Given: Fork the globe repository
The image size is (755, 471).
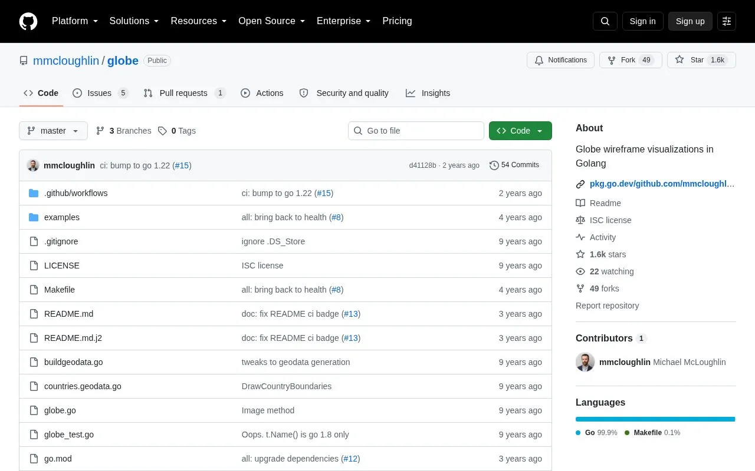Looking at the screenshot, I should pyautogui.click(x=631, y=60).
